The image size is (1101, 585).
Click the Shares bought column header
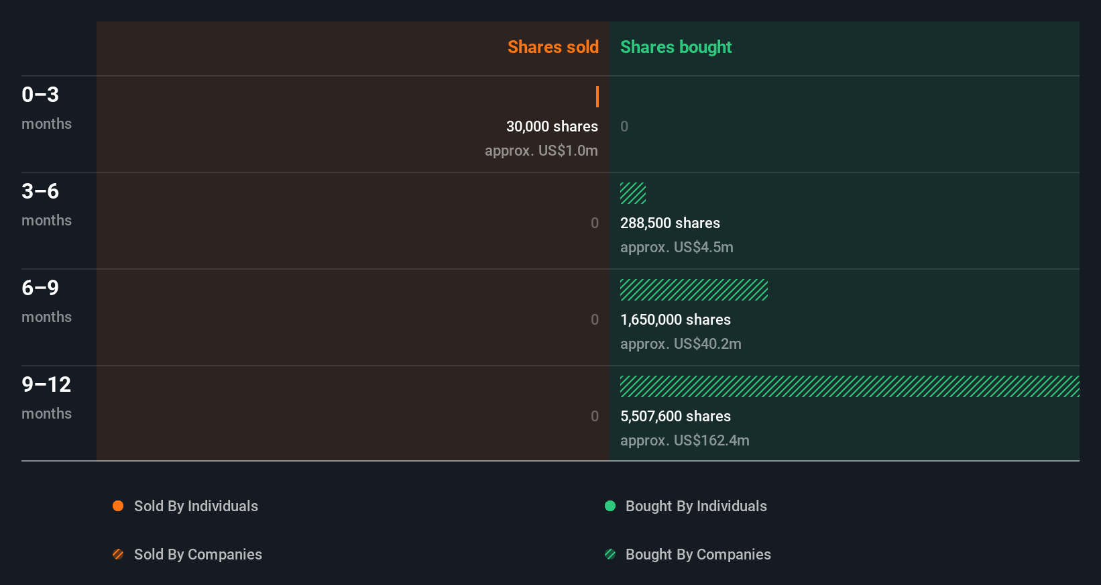pos(675,47)
